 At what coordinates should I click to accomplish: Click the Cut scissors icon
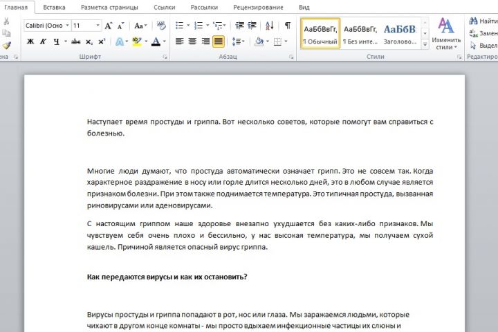[x=6, y=21]
